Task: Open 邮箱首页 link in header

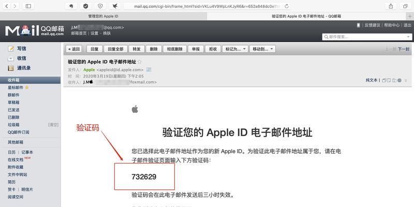Action: (79, 33)
